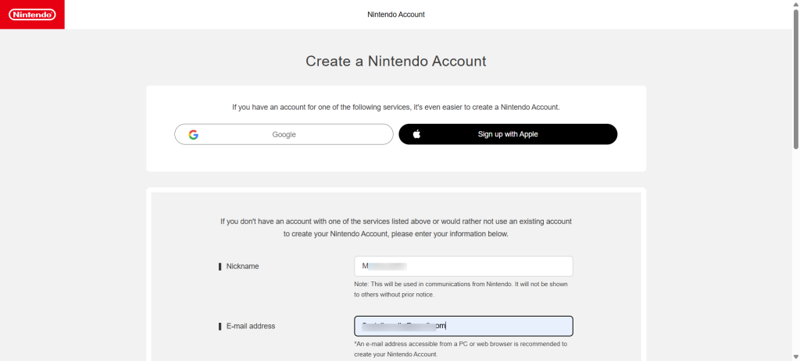The image size is (800, 361).
Task: Click the Apple logo icon
Action: [416, 134]
